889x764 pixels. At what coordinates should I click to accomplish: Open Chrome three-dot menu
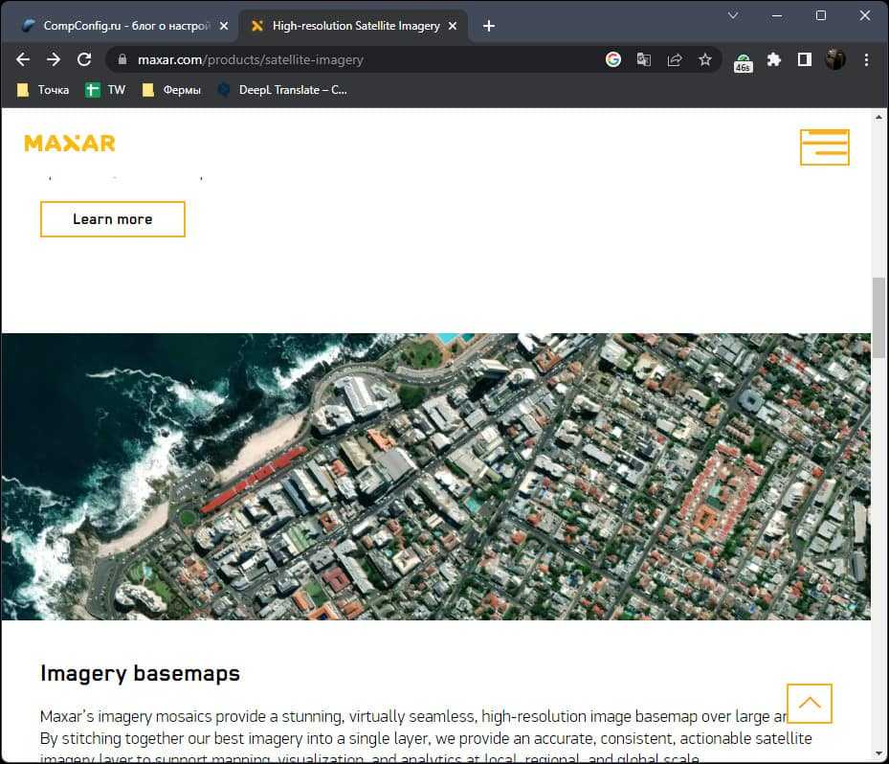click(x=867, y=59)
